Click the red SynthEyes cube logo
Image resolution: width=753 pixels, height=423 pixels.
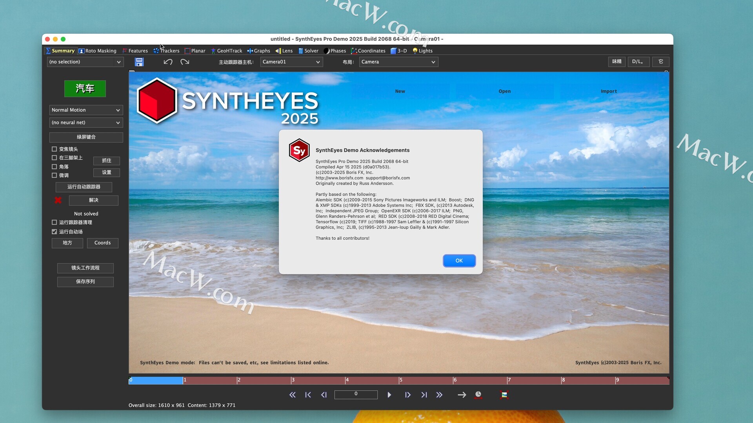[x=157, y=101]
